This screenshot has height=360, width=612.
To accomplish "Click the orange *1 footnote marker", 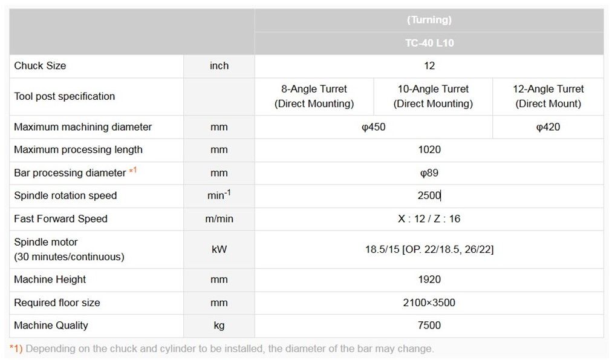I will coord(133,171).
